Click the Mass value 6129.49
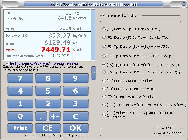This screenshot has width=188, height=140. (58, 42)
